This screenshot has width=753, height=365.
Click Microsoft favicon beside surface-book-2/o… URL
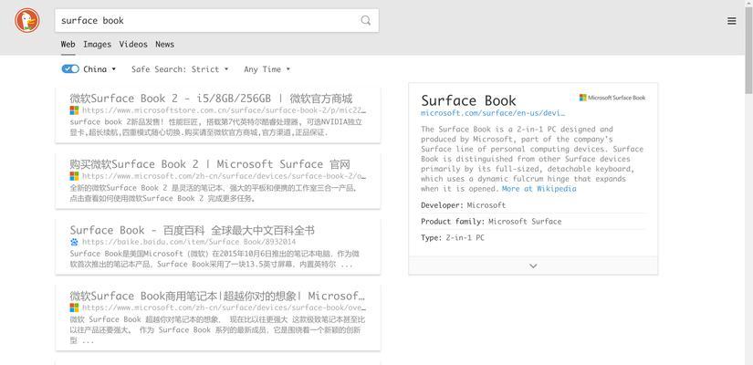pyautogui.click(x=74, y=176)
